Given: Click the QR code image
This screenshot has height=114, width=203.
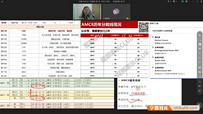Looking at the screenshot, I should (144, 27).
